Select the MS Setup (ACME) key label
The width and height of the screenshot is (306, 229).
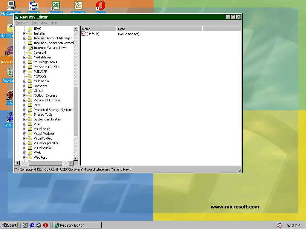pos(46,67)
